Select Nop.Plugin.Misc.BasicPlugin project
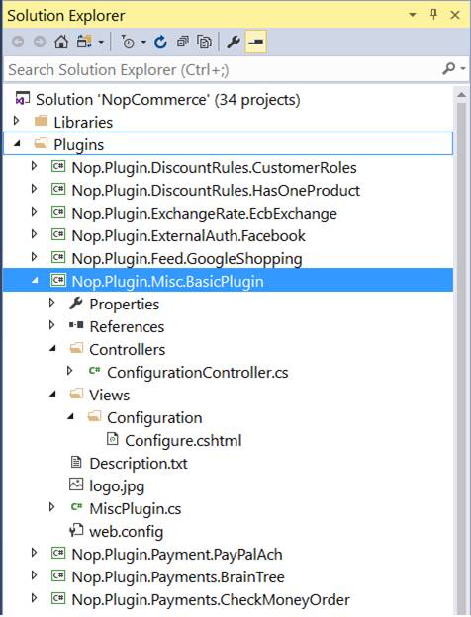This screenshot has height=617, width=471. [x=168, y=282]
